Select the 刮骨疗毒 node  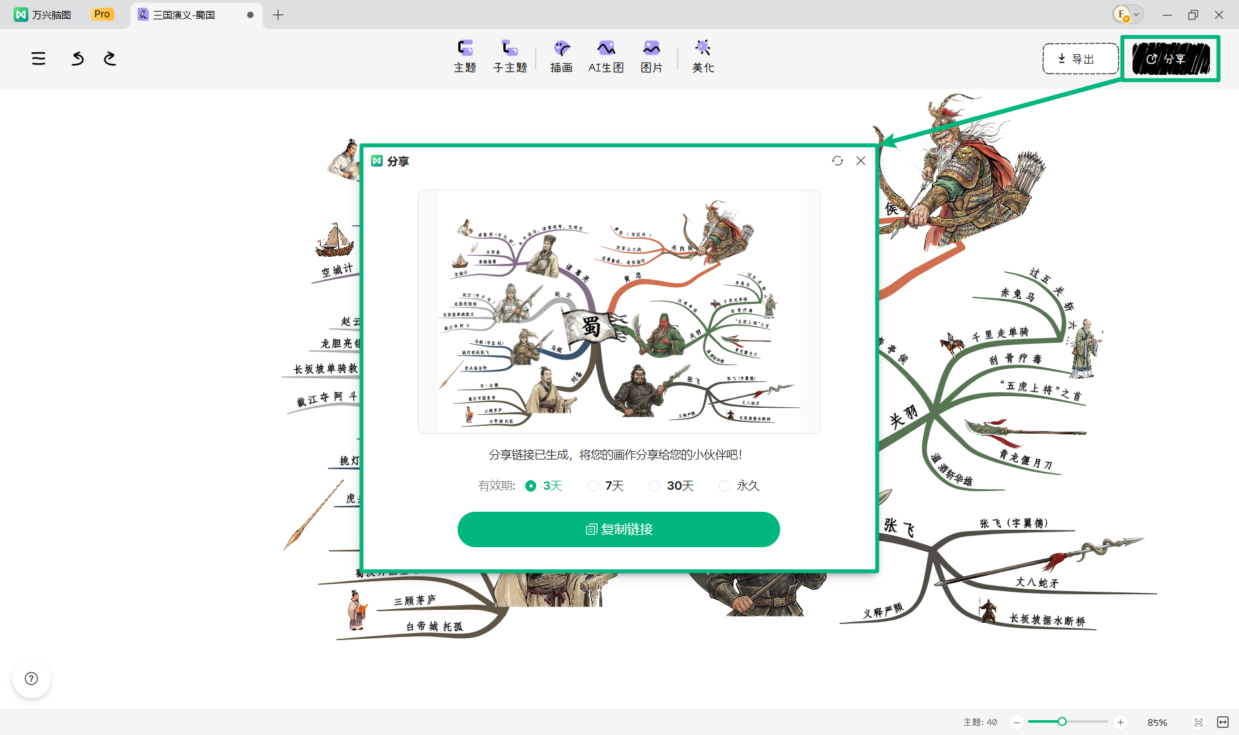click(1015, 359)
